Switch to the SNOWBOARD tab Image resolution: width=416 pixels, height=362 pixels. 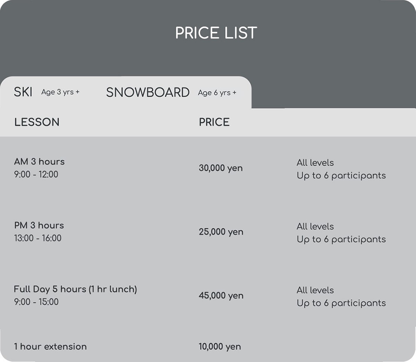pos(147,92)
